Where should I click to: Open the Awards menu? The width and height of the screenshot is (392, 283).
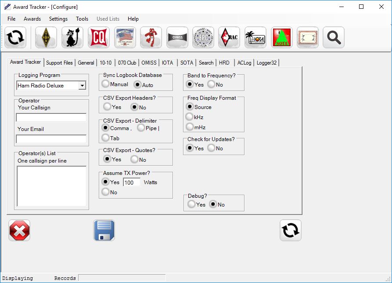pyautogui.click(x=32, y=19)
